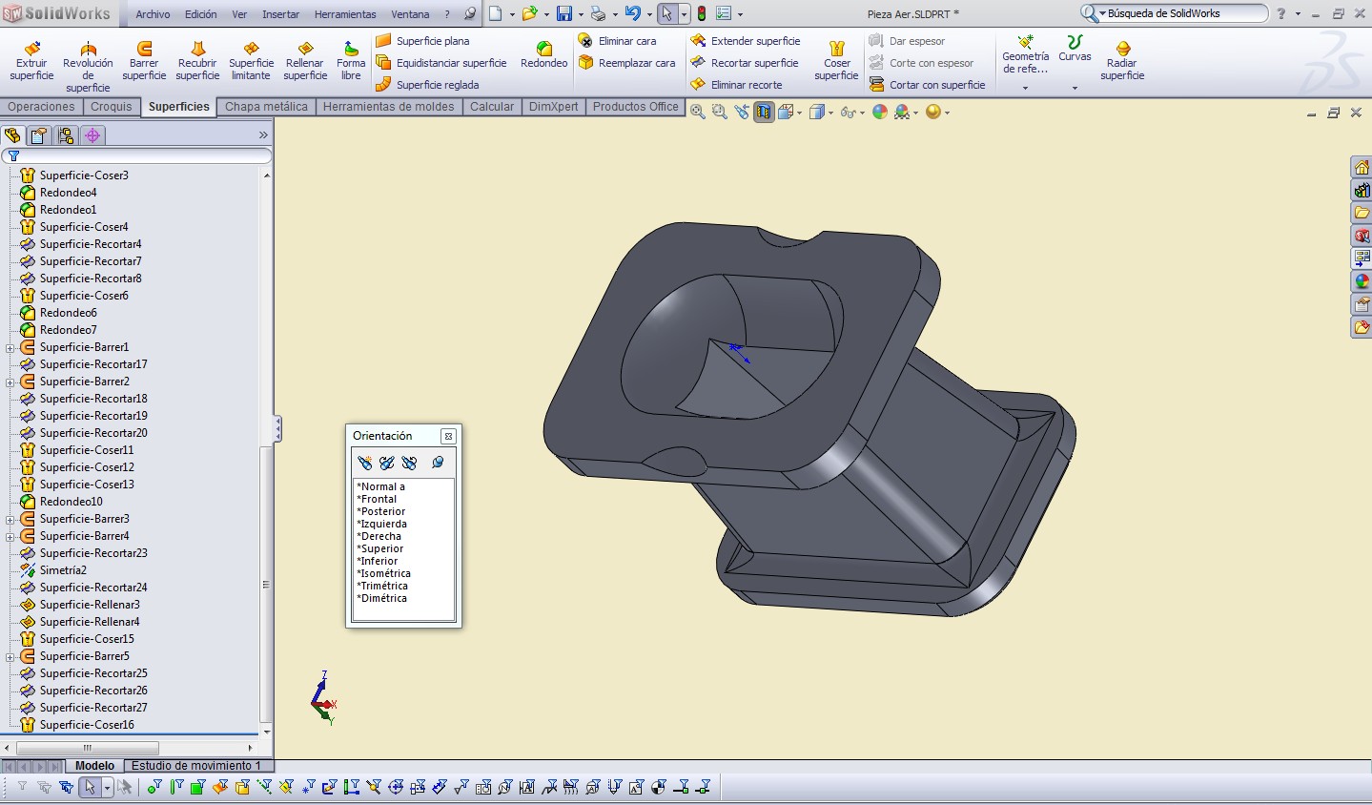Click the Save icon in top toolbar
Viewport: 1372px width, 805px height.
(x=564, y=13)
